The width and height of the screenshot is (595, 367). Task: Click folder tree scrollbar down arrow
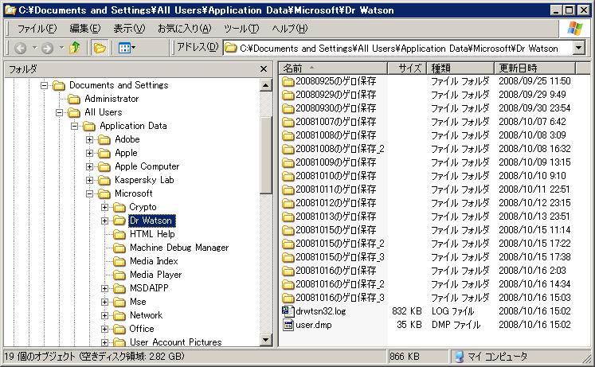pyautogui.click(x=265, y=340)
